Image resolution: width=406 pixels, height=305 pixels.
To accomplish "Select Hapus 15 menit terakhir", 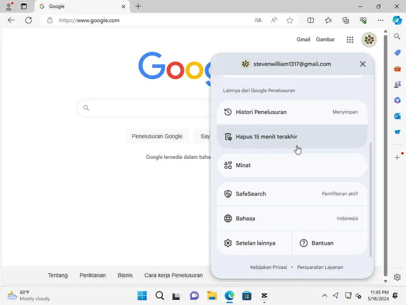I will pyautogui.click(x=292, y=137).
